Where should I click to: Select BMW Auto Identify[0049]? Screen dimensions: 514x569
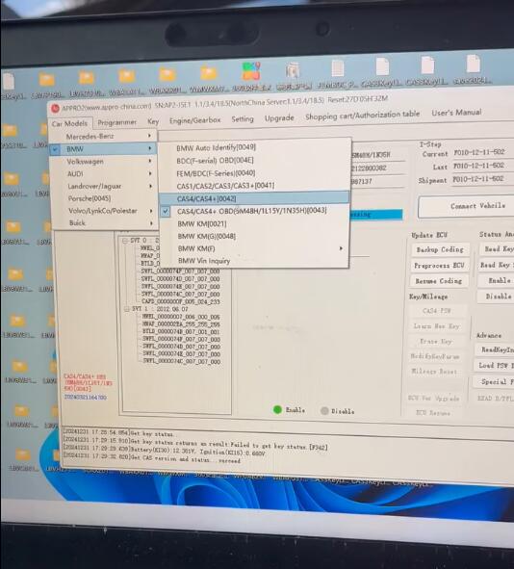click(x=217, y=147)
